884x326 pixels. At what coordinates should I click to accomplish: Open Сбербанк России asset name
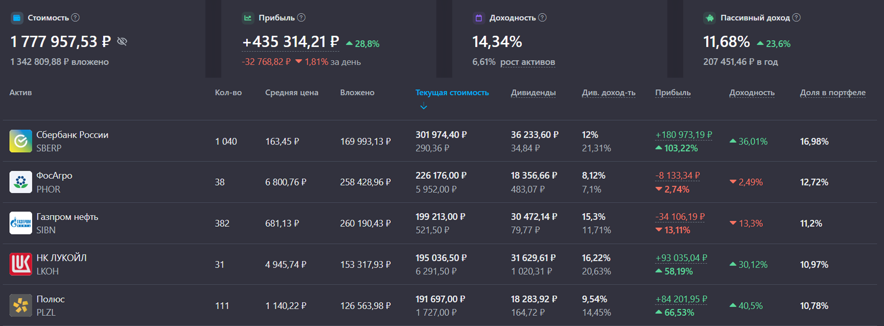click(x=72, y=135)
